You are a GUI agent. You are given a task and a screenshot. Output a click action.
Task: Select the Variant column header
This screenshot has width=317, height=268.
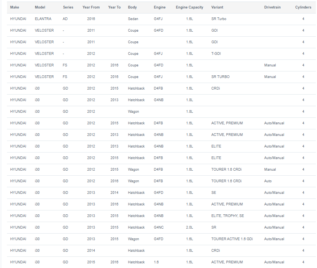pos(217,7)
